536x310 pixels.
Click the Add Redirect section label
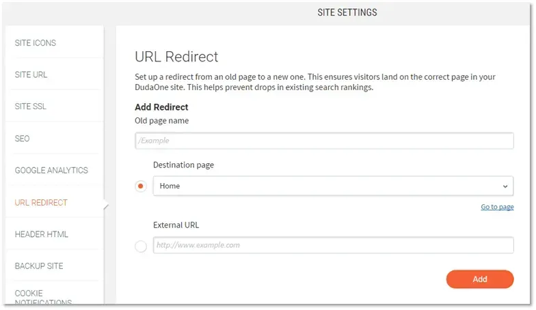[161, 107]
